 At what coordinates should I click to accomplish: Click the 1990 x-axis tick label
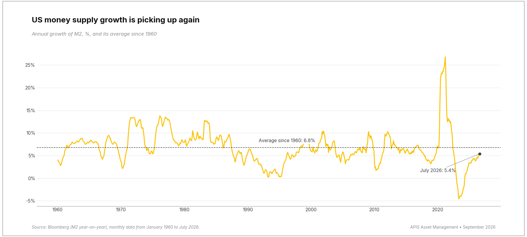(248, 210)
